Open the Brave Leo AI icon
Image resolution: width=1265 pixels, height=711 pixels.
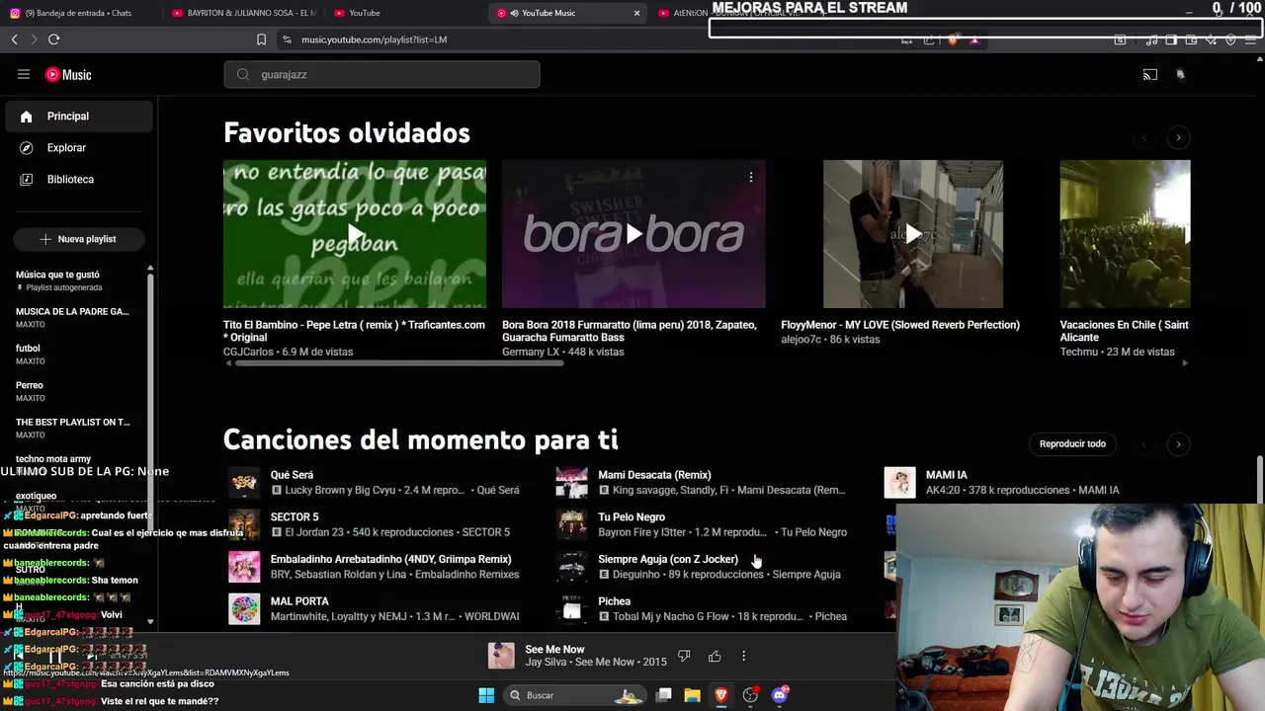pyautogui.click(x=1211, y=39)
